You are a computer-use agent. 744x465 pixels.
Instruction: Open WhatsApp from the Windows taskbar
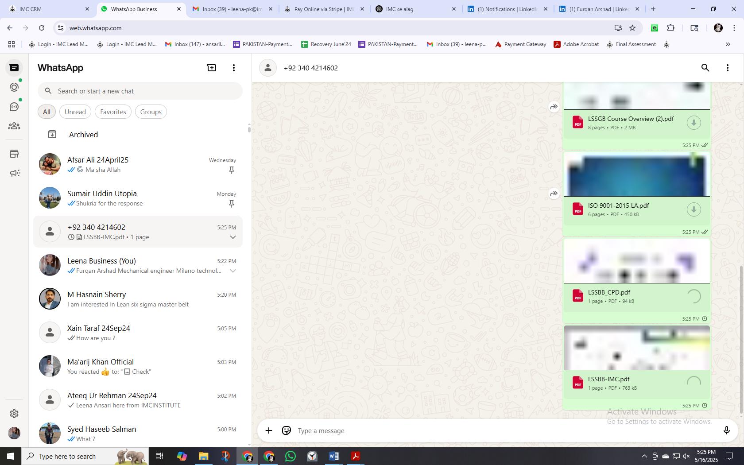[x=291, y=456]
